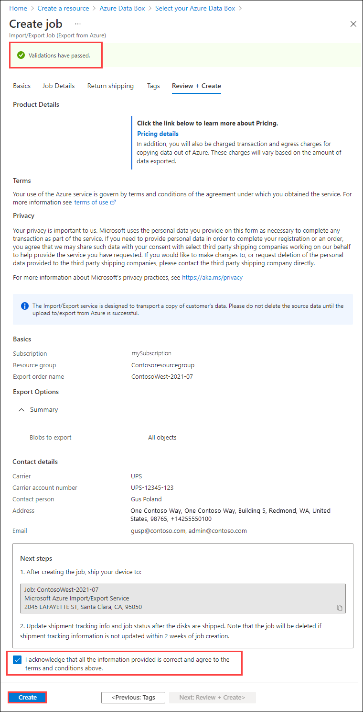The height and width of the screenshot is (712, 363).
Task: Follow the https://aka.ms/privacy link
Action: click(x=212, y=277)
